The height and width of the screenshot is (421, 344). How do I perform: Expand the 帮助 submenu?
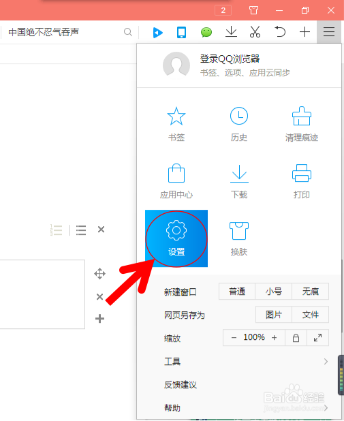239,408
